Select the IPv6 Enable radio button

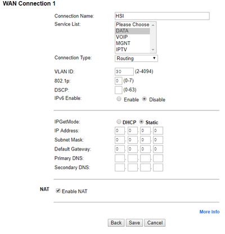(x=119, y=99)
